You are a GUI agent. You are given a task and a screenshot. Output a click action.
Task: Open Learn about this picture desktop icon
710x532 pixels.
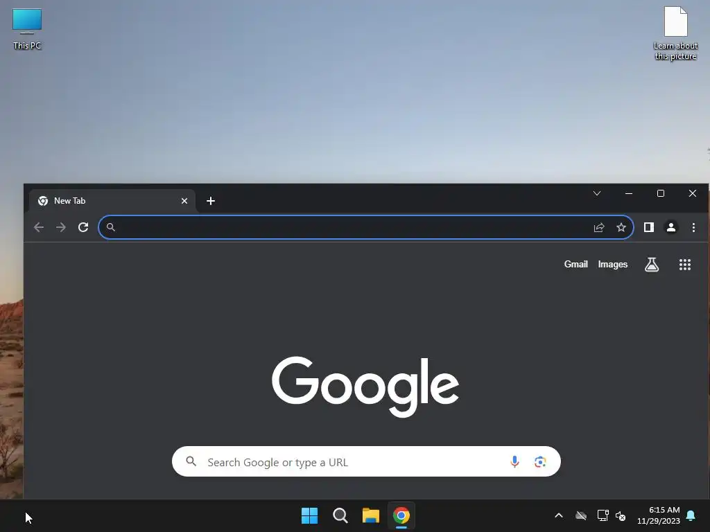pyautogui.click(x=675, y=33)
